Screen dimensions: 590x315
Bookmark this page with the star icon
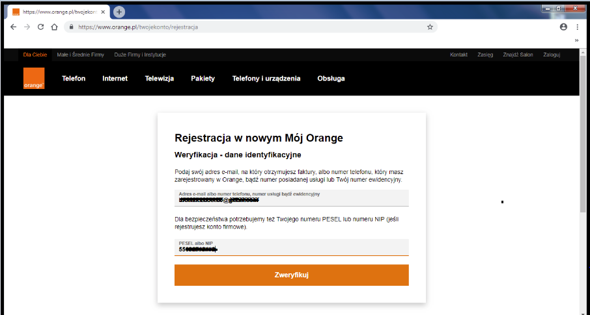coord(430,27)
